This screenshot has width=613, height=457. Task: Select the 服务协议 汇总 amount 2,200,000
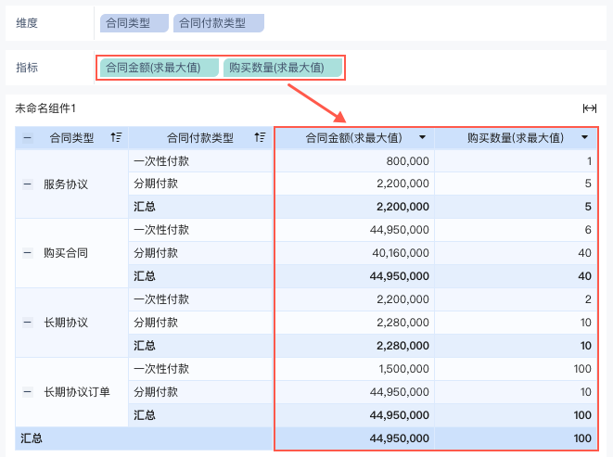click(402, 207)
